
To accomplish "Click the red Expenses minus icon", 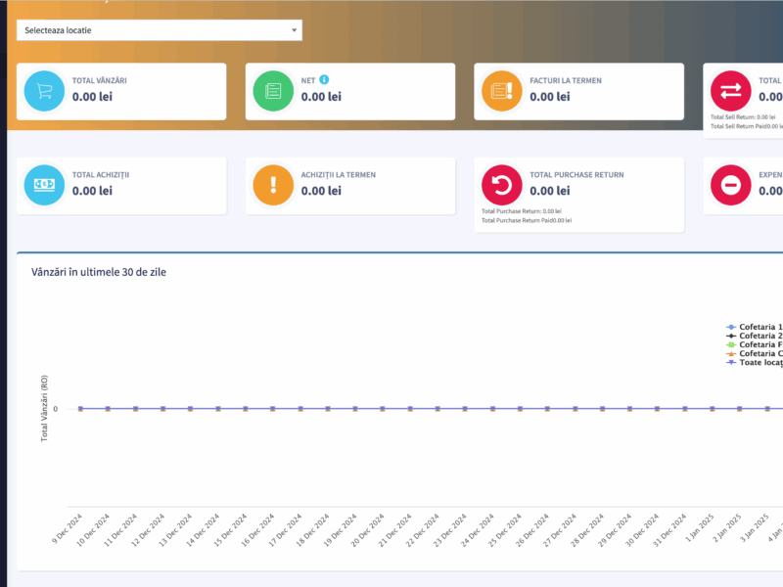I will pos(731,185).
